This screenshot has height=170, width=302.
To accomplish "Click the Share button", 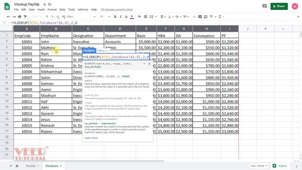I will 279,6.
